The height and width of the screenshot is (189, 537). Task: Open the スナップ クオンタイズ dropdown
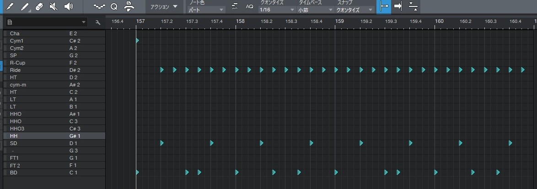pos(354,10)
